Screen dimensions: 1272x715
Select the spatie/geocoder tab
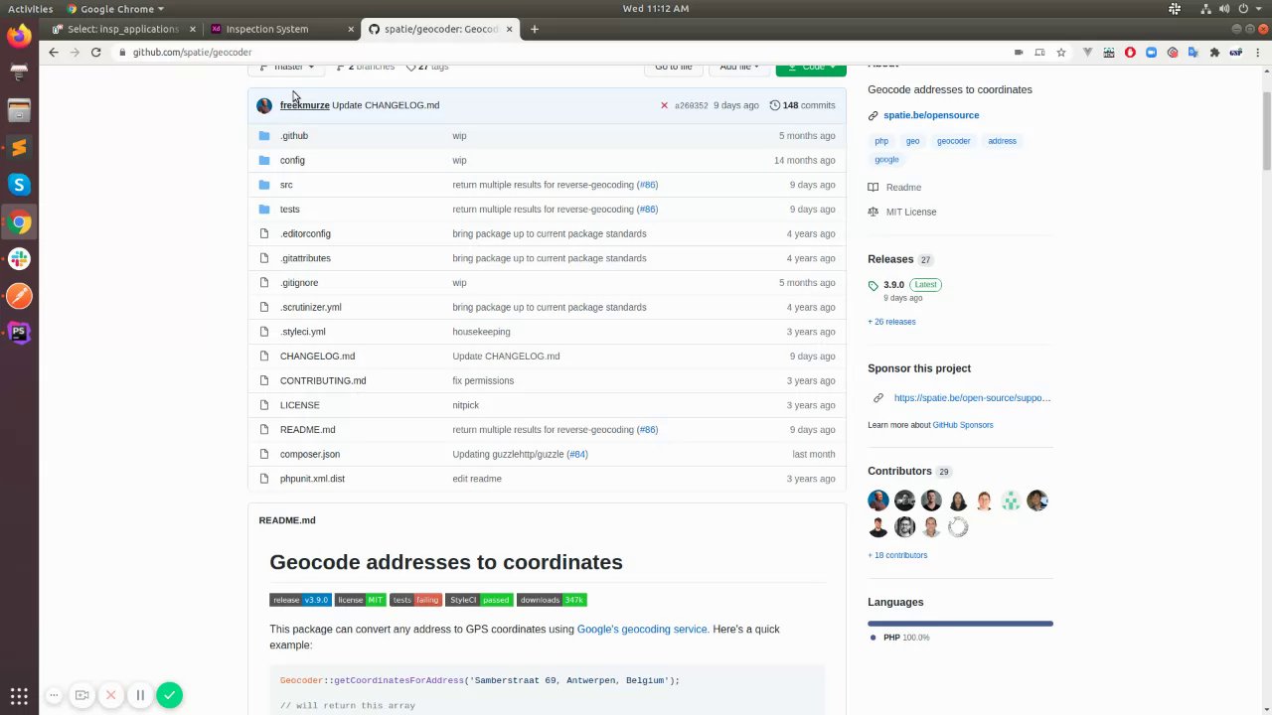[x=441, y=29]
